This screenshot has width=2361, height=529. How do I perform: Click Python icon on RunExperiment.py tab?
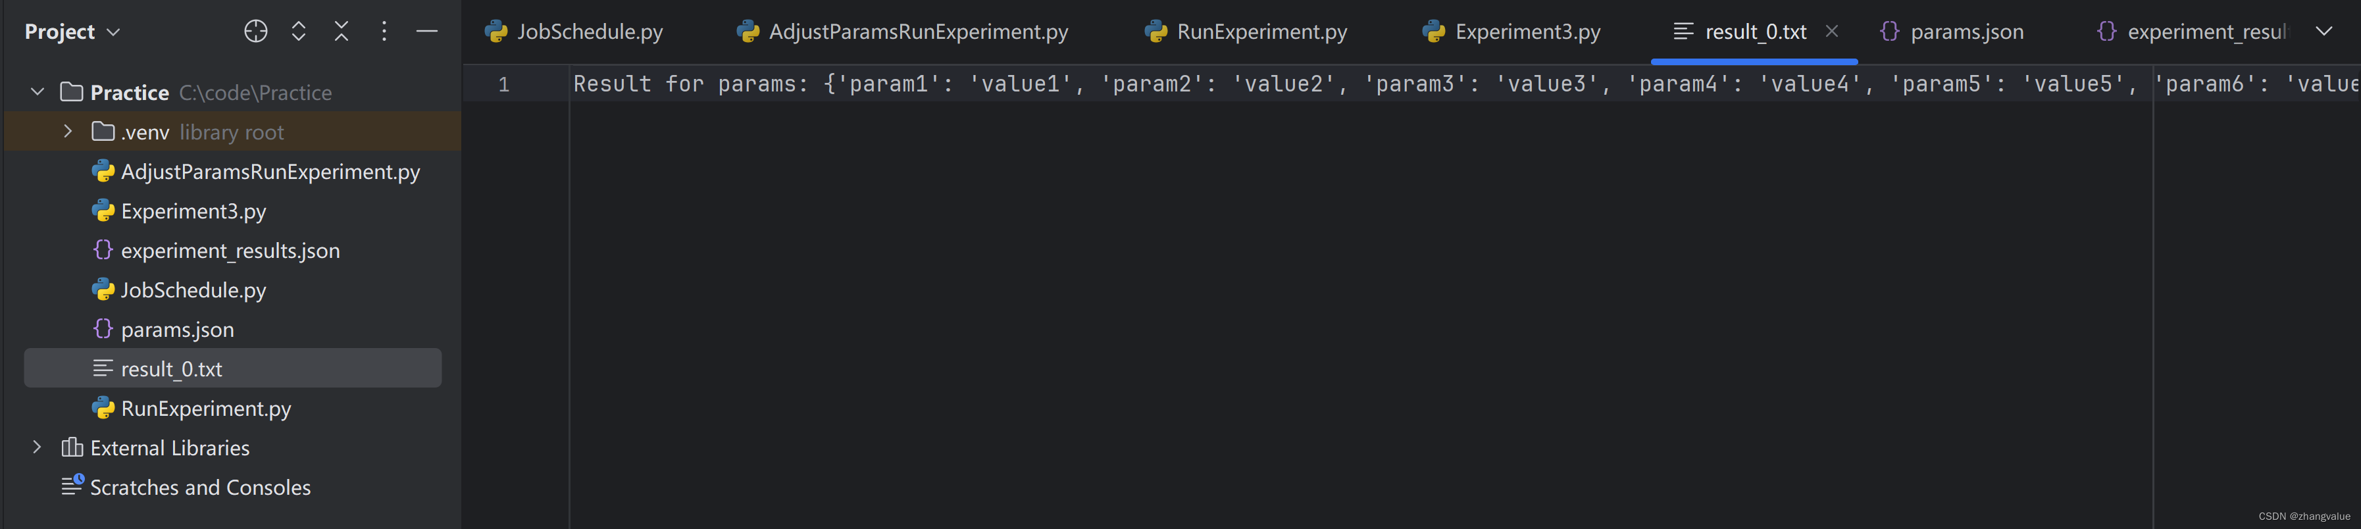pos(1155,31)
